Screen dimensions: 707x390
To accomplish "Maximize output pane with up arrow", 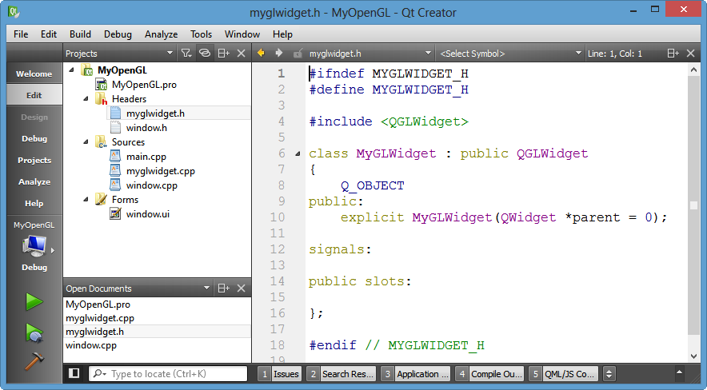I will pos(679,372).
